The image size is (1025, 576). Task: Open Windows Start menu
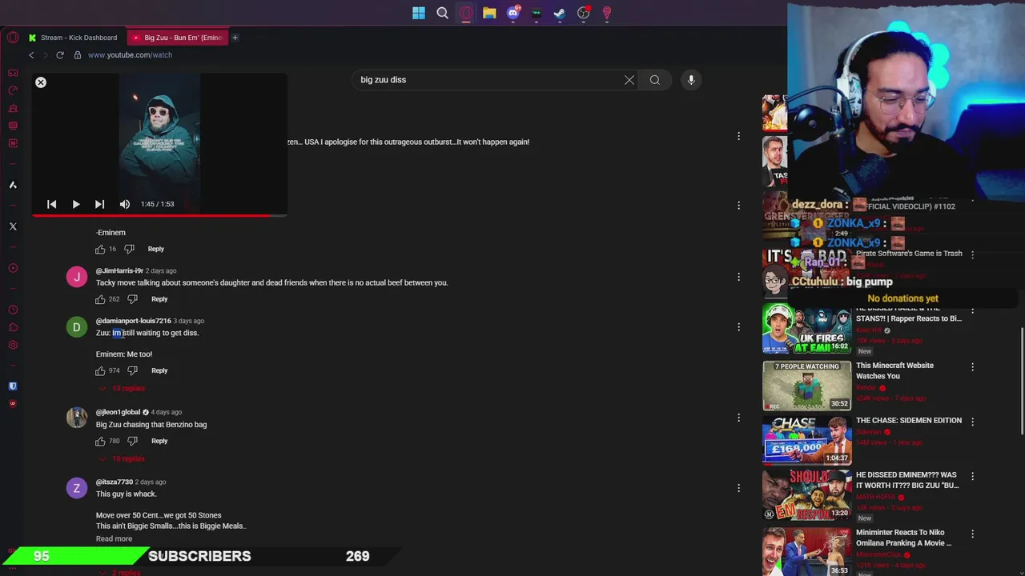coord(419,13)
